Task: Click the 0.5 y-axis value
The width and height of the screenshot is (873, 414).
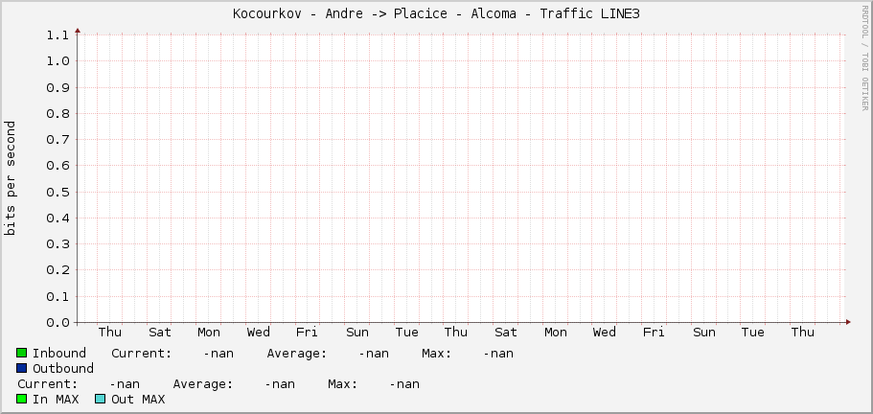Action: point(57,192)
